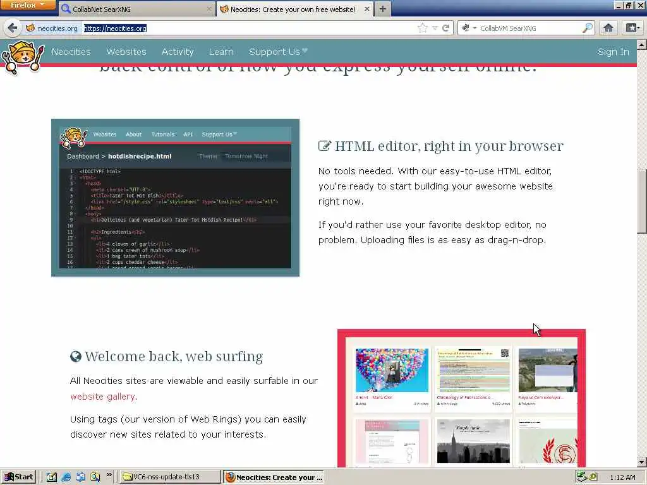Click the globe icon beside Welcome back
The height and width of the screenshot is (485, 647).
(x=76, y=356)
